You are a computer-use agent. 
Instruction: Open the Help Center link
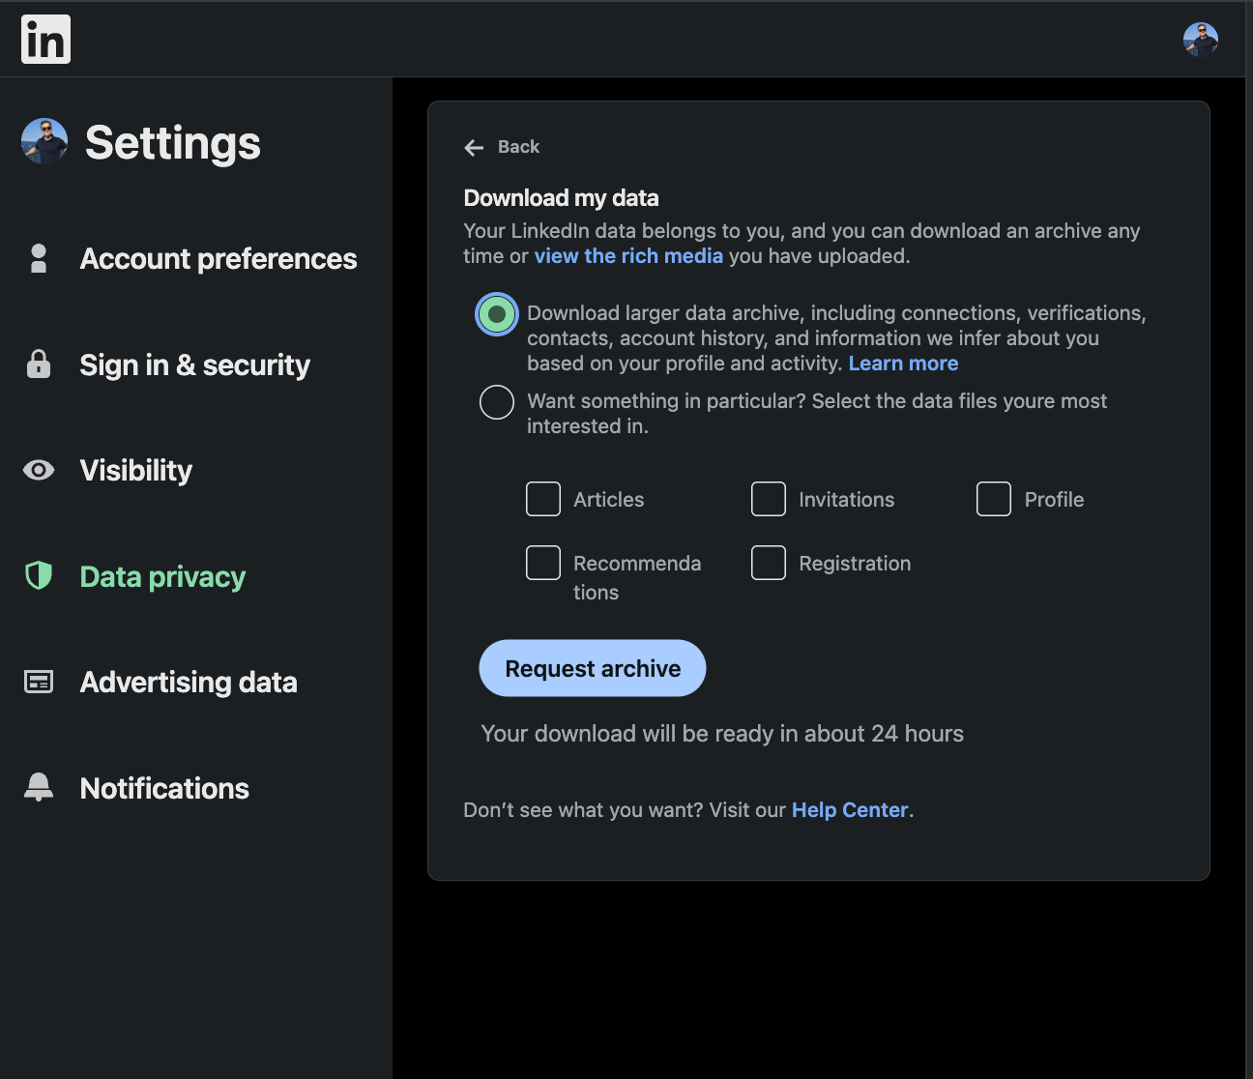coord(850,809)
